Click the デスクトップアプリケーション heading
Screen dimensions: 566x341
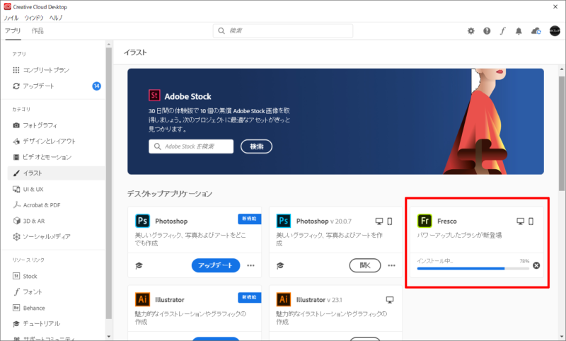pos(170,194)
